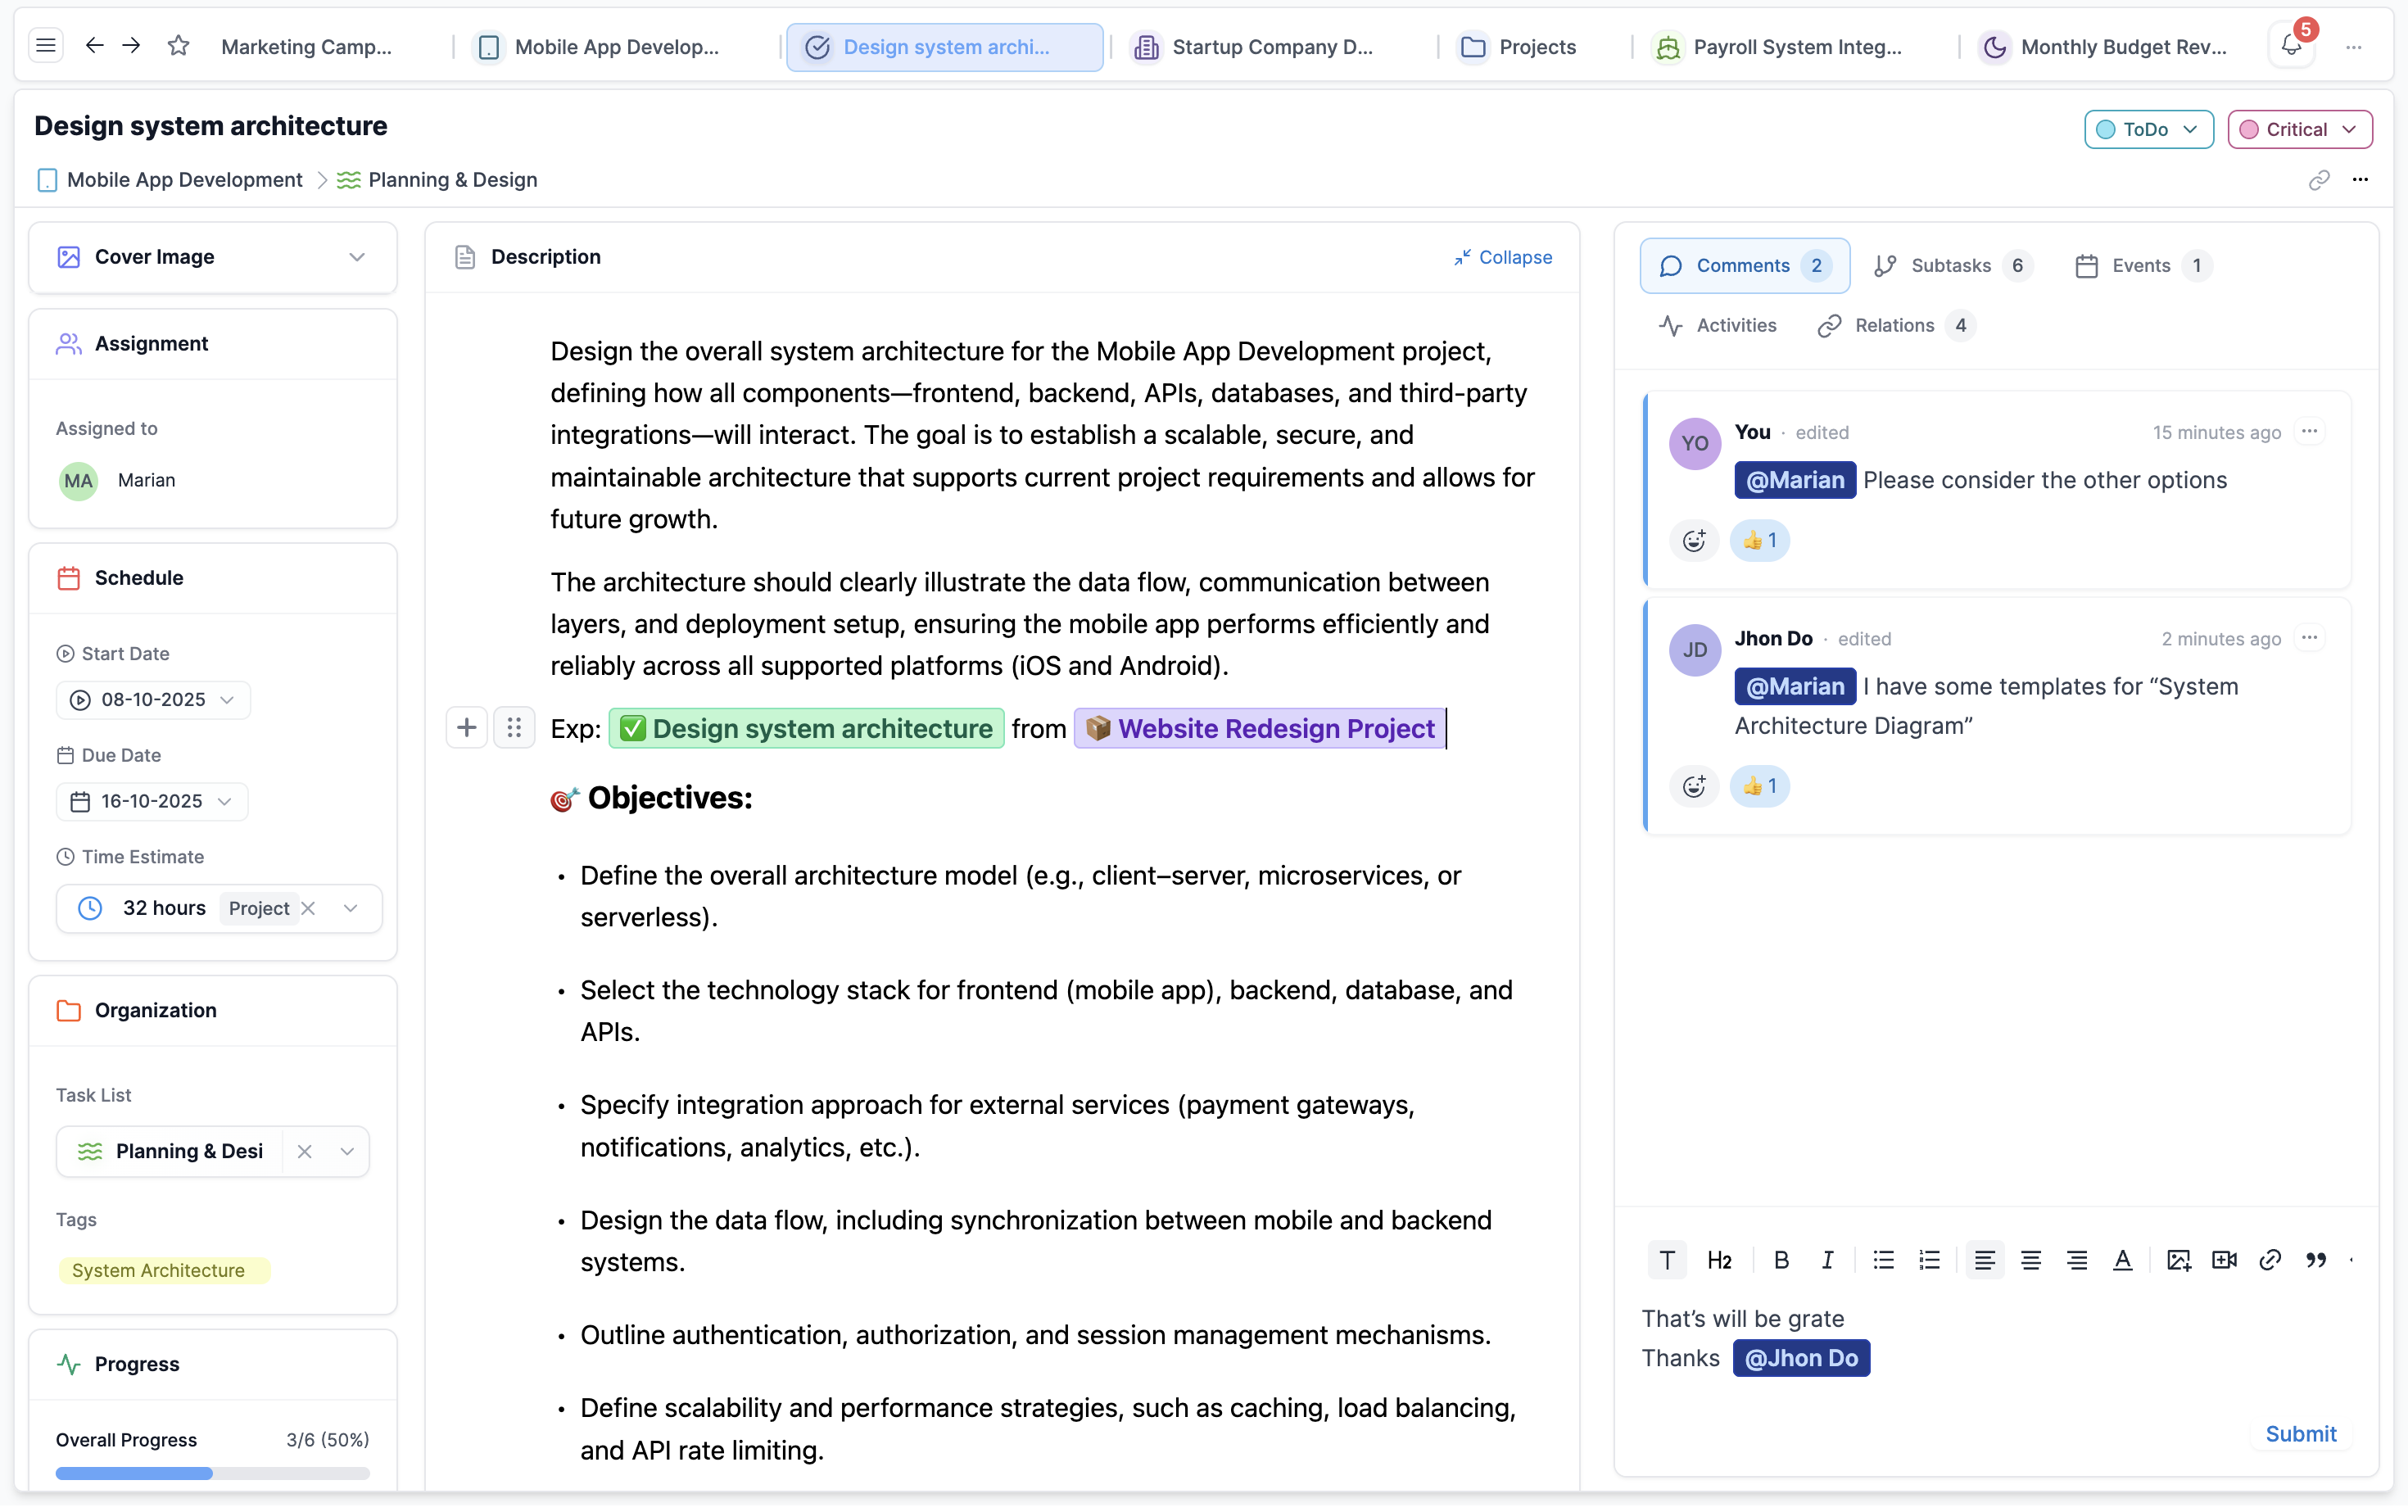This screenshot has height=1512, width=2408.
Task: Add blockquote formatting to comment
Action: coord(2316,1260)
